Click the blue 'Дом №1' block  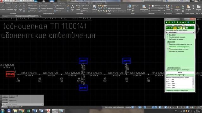83,61
